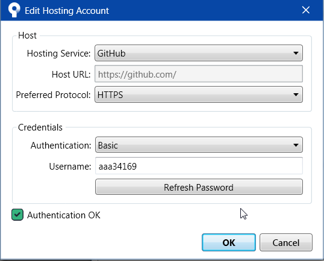324x261 pixels.
Task: Open the Hosting Service dropdown showing GitHub
Action: [199, 53]
